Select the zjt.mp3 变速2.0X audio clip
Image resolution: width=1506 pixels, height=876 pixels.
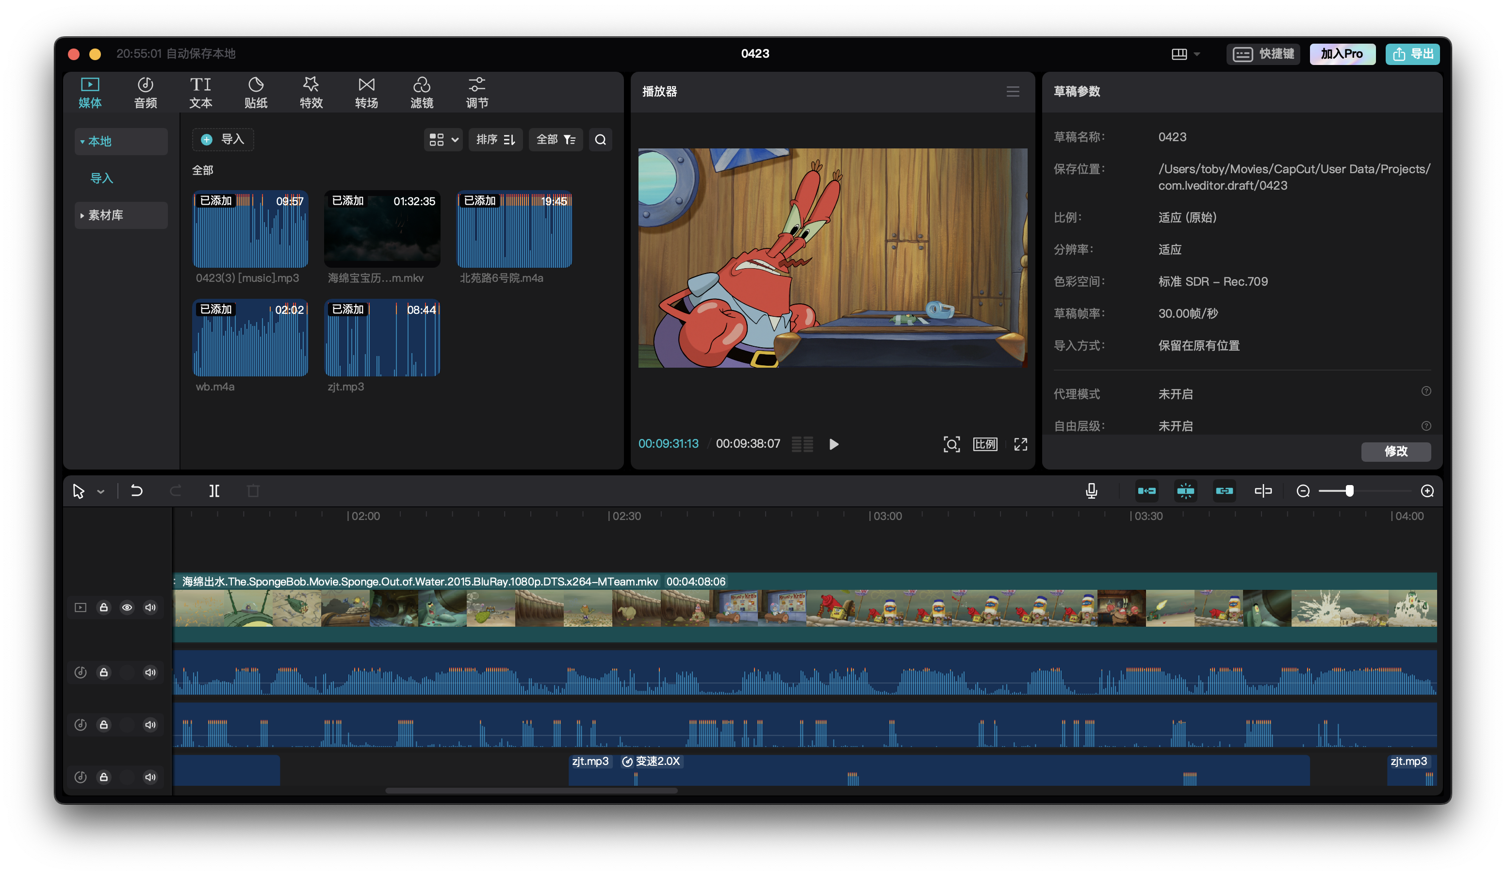click(x=939, y=771)
